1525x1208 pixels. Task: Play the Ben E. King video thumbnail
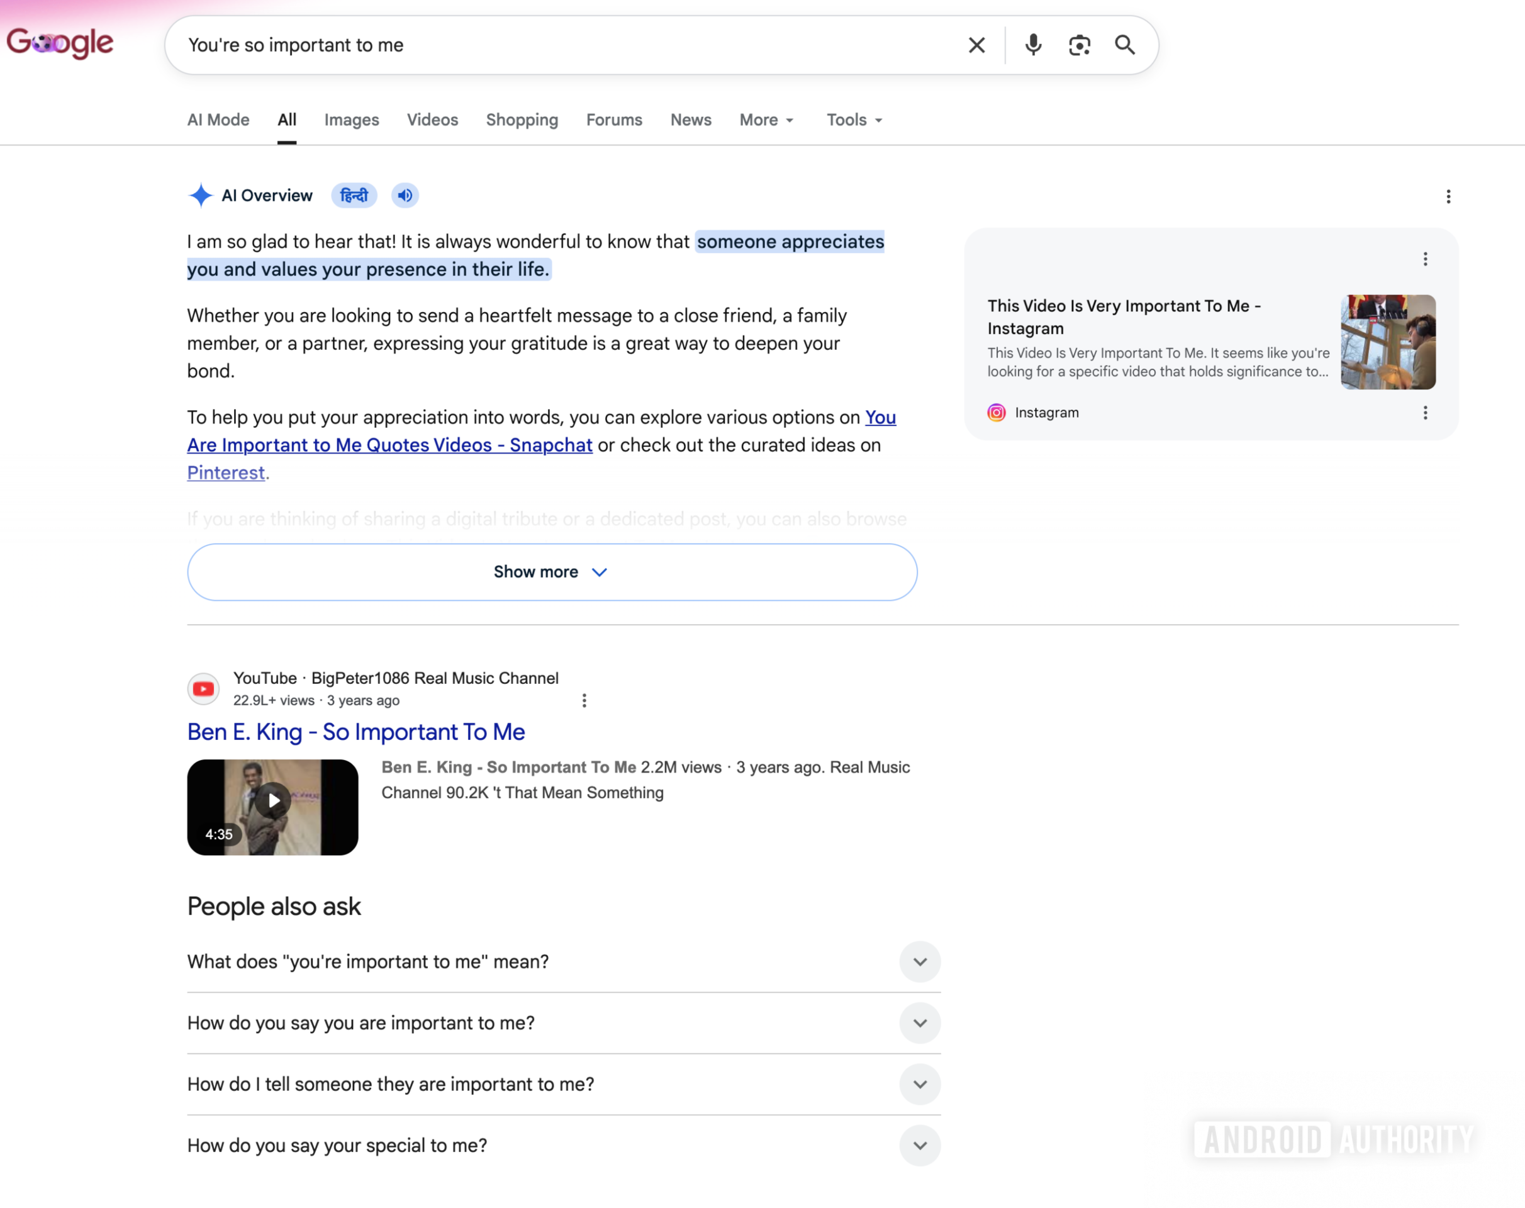[x=272, y=807]
